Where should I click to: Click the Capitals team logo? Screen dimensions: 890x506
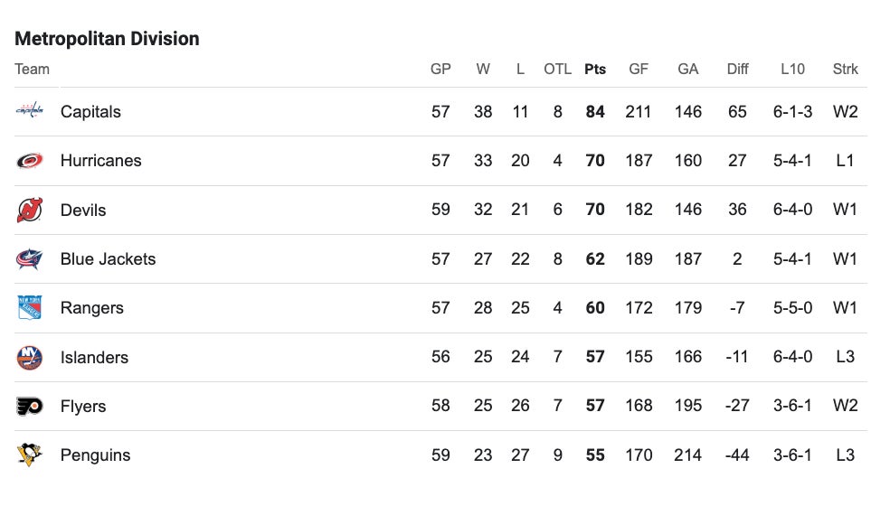click(29, 112)
